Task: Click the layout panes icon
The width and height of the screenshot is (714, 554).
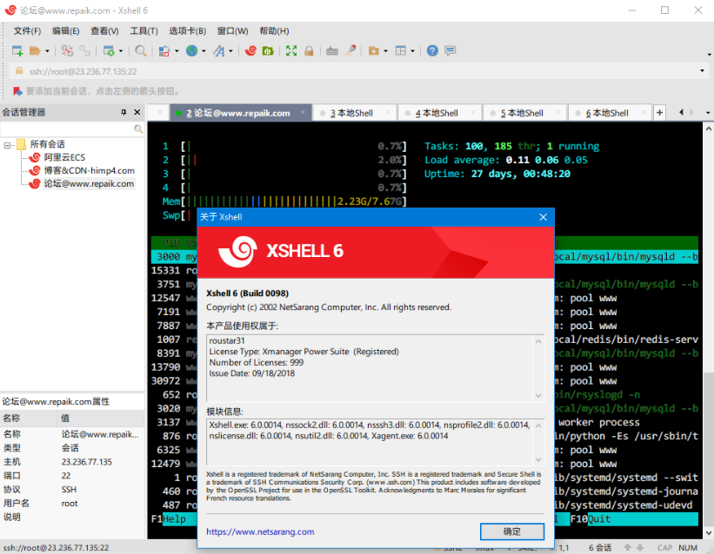Action: point(401,51)
